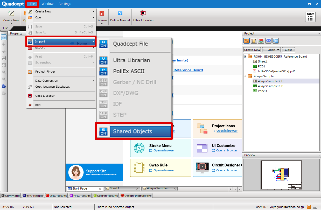Click the PollEx ASCII import icon
The width and height of the screenshot is (321, 210).
tap(103, 71)
